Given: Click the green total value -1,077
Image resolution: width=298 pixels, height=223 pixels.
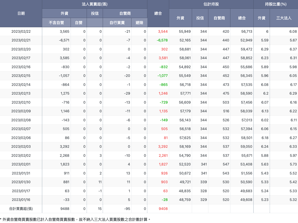Looking at the screenshot, I should (163, 76).
